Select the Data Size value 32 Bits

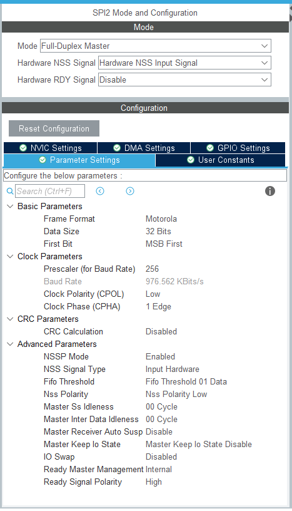point(158,231)
